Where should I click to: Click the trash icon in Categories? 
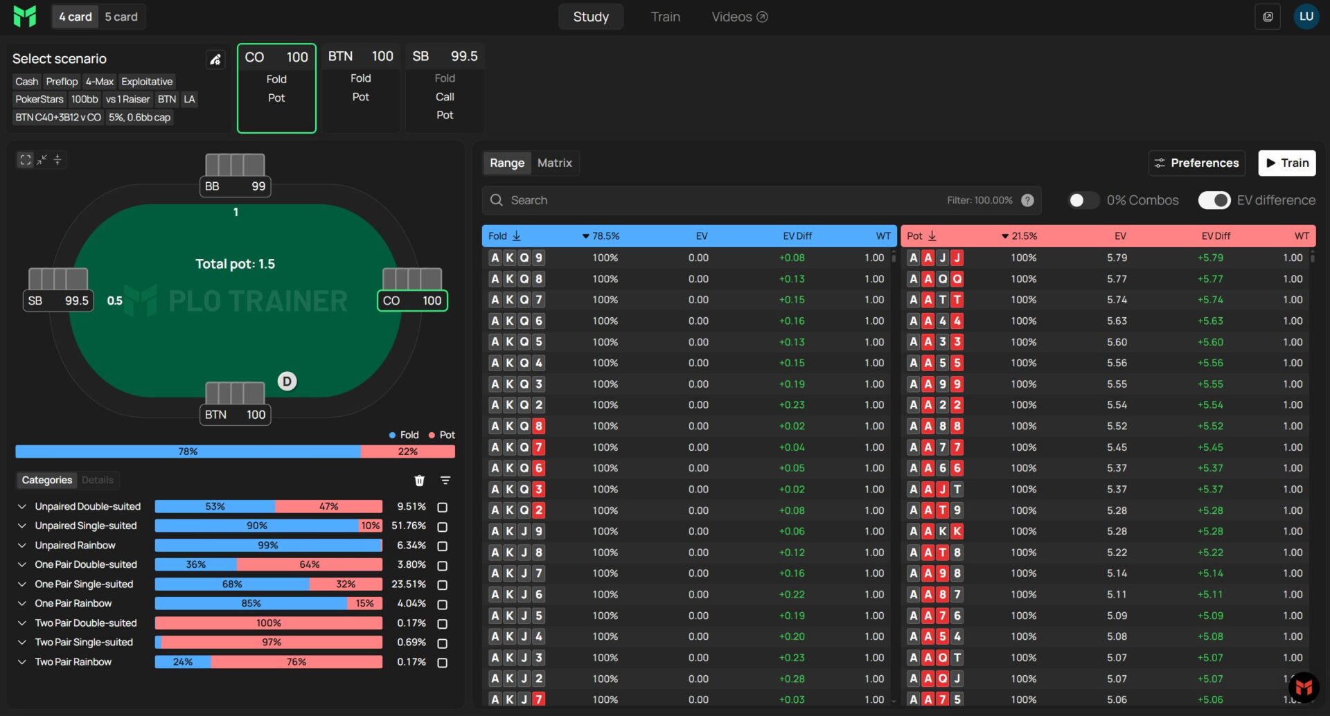click(419, 481)
